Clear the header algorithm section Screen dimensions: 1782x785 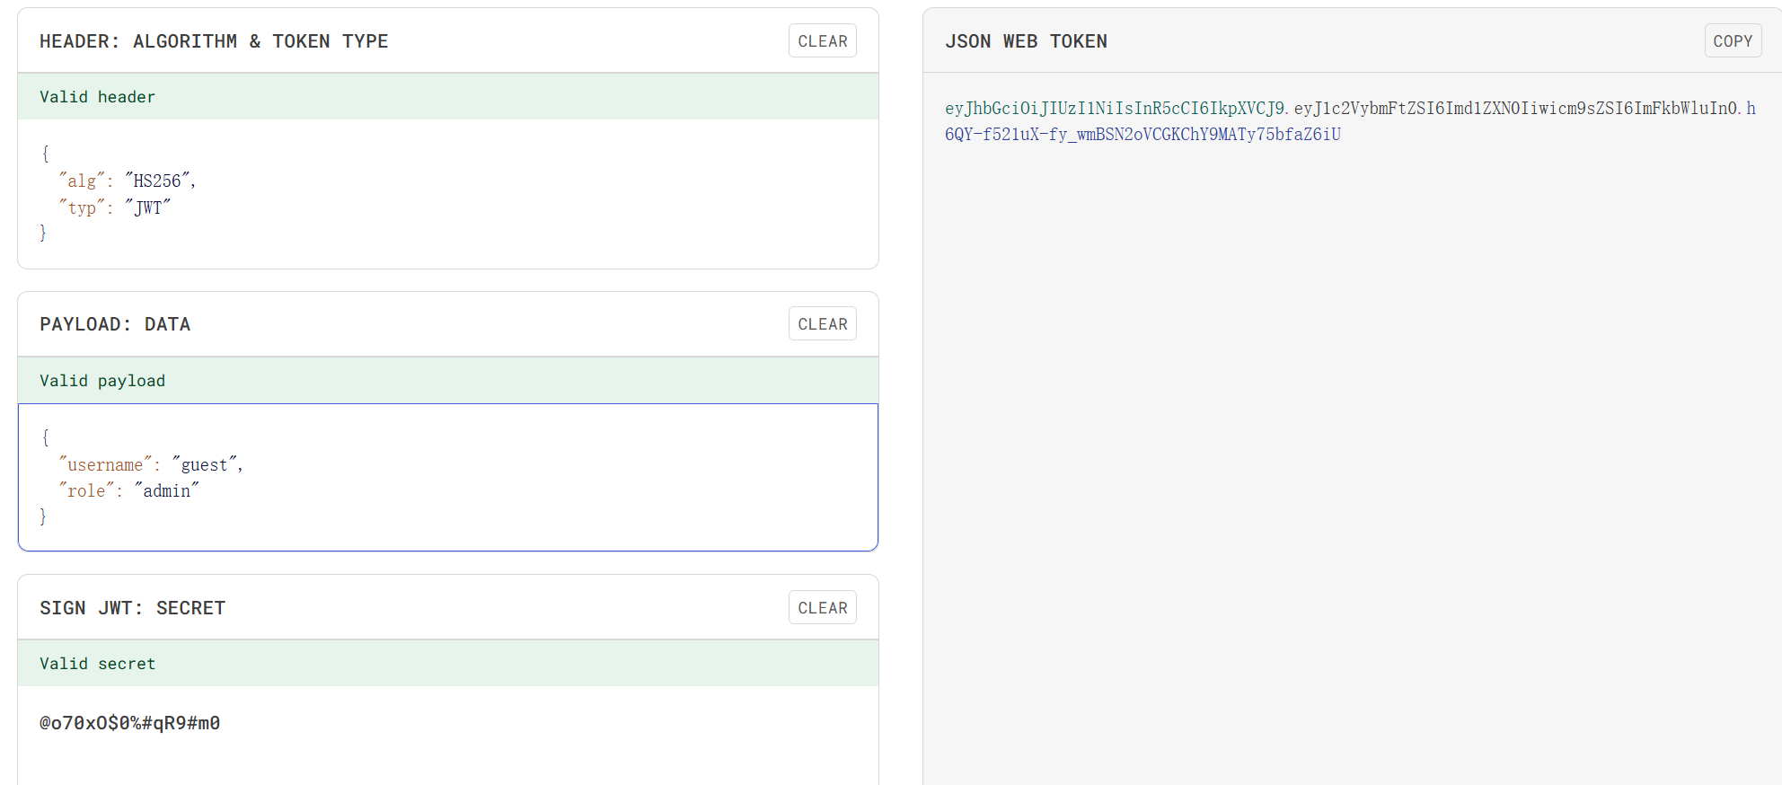[x=822, y=41]
